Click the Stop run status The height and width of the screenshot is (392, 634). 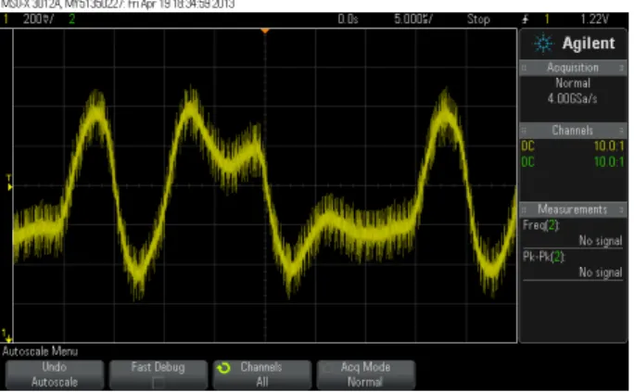click(x=478, y=19)
